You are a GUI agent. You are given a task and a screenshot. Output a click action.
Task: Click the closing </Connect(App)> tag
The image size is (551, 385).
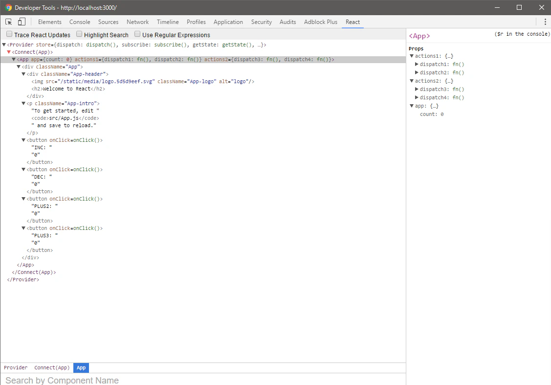34,272
